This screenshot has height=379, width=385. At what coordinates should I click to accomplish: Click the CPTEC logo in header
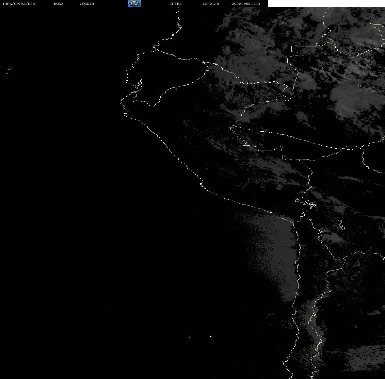134,4
